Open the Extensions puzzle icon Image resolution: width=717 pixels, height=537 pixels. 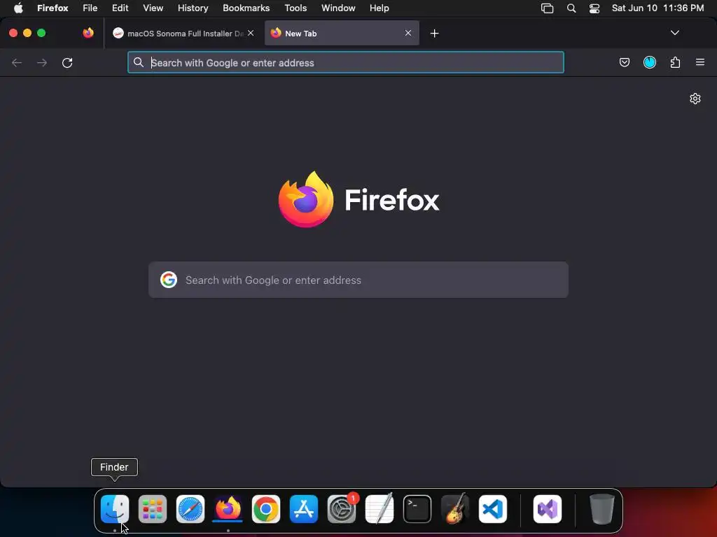tap(675, 62)
